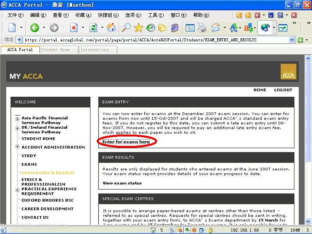
Task: Open the globe icon dropdown arrow
Action: coord(274,28)
